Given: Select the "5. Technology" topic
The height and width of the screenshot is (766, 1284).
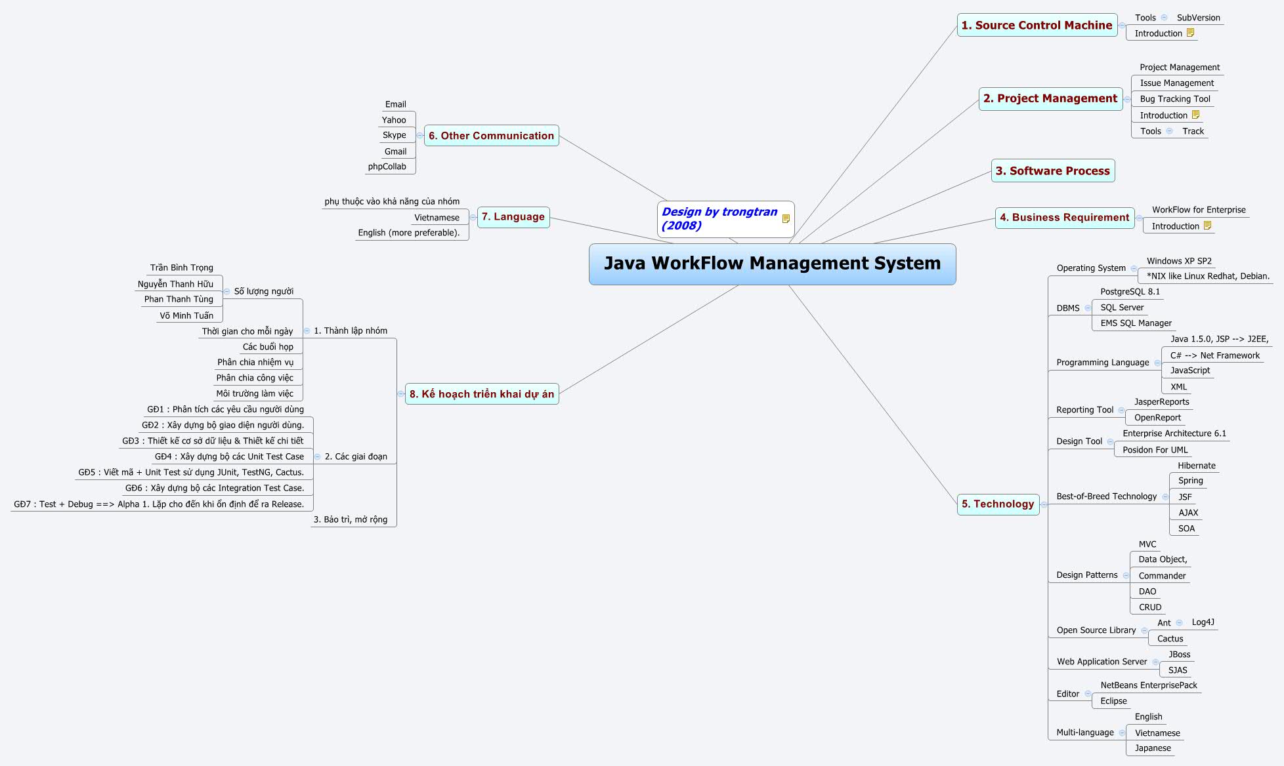Looking at the screenshot, I should pos(998,504).
